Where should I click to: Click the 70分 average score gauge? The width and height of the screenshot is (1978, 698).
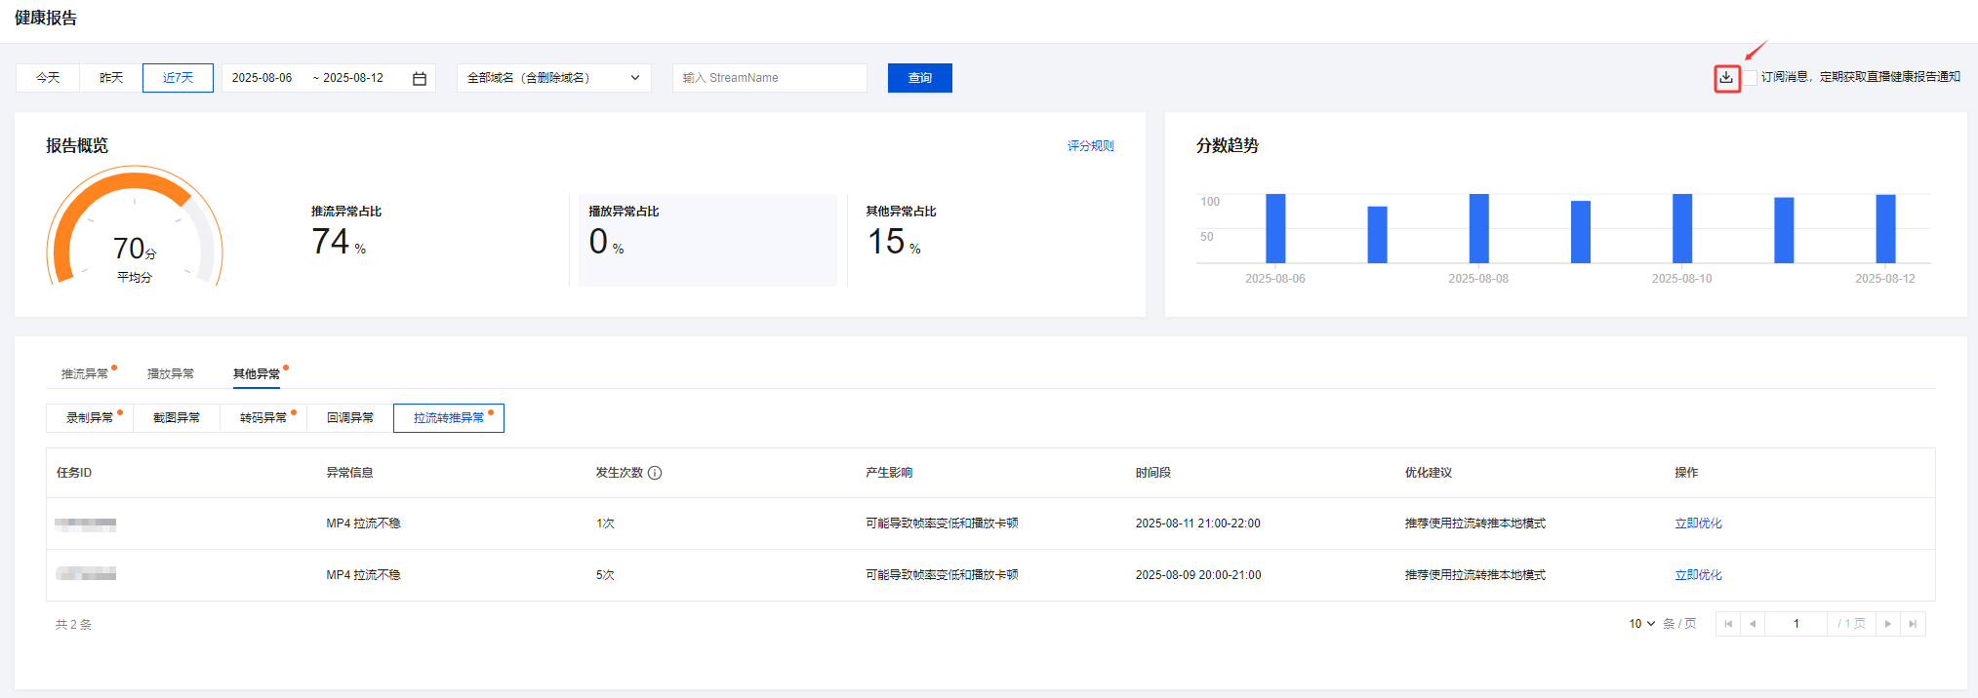135,226
